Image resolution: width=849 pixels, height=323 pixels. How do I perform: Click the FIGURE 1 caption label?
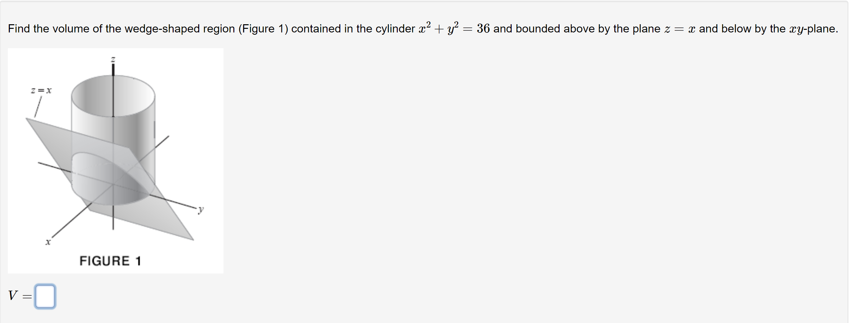[x=111, y=260]
